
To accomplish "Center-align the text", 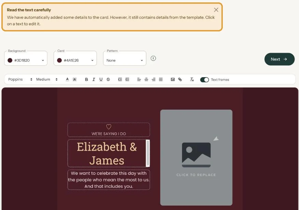I will 146,80.
